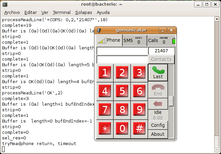Click the 'sel_res=0' terminal line

click(14, 138)
